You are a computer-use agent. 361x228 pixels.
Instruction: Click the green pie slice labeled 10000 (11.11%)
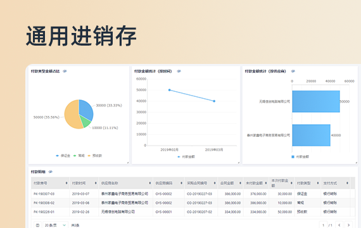coord(86,122)
